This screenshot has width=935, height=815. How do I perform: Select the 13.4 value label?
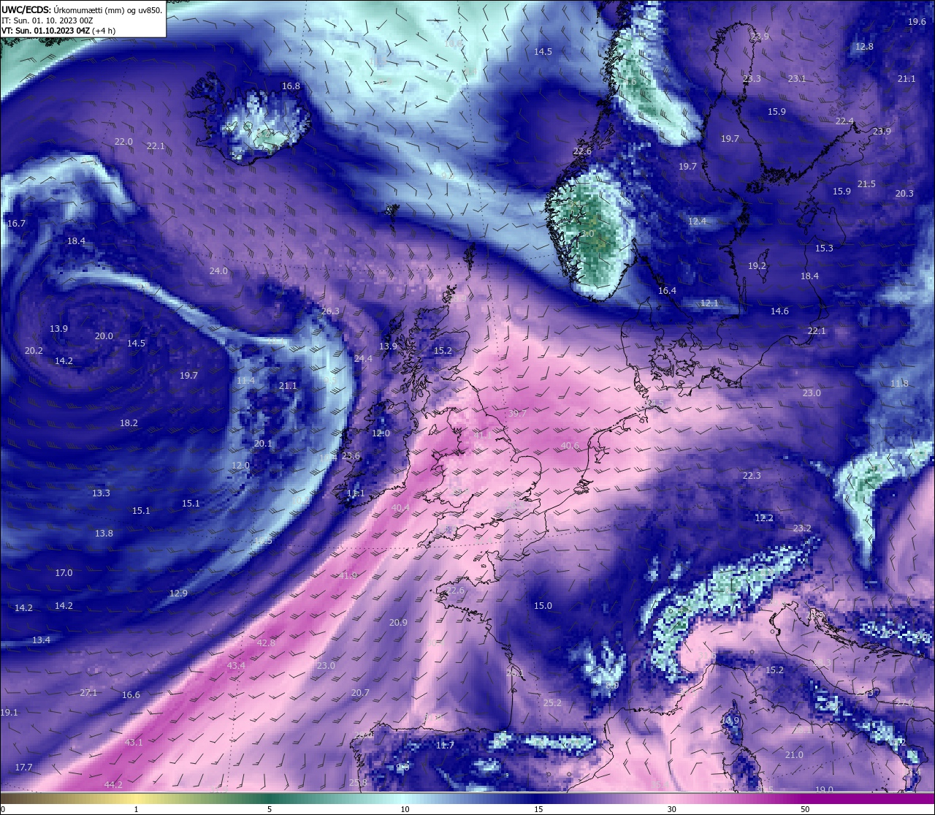click(41, 640)
